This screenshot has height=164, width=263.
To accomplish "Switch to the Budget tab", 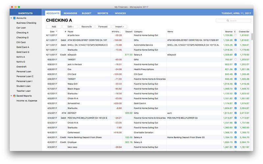I will pos(86,13).
